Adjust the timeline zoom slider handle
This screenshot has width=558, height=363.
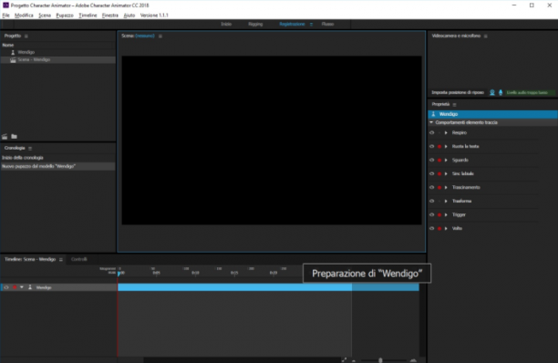pos(380,360)
